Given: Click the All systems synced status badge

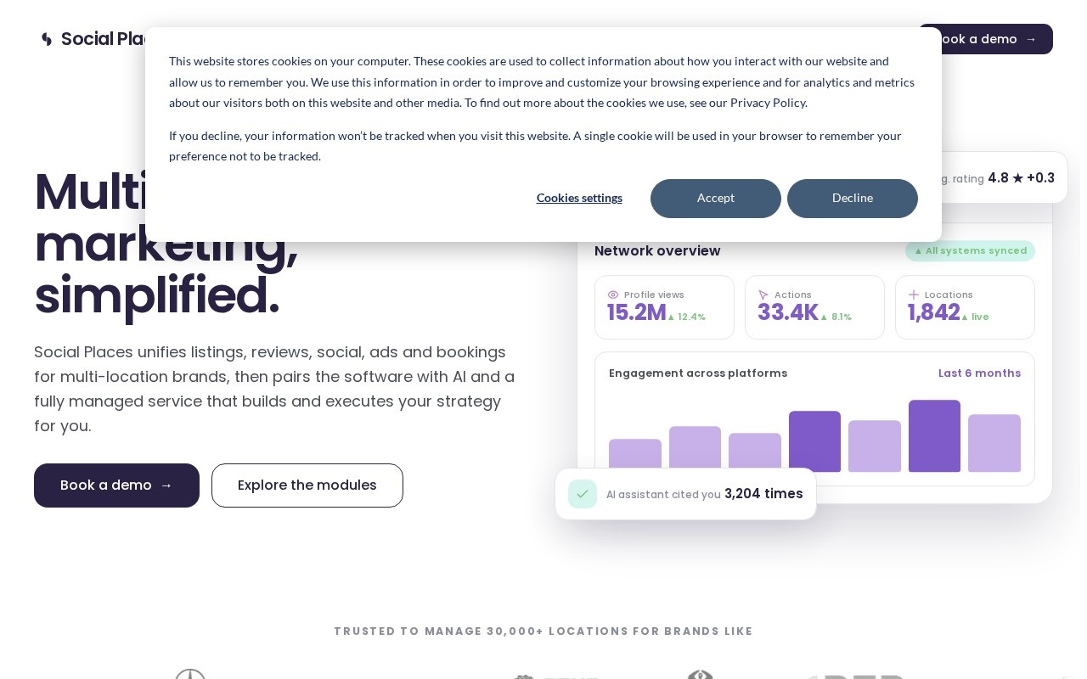Looking at the screenshot, I should [970, 250].
